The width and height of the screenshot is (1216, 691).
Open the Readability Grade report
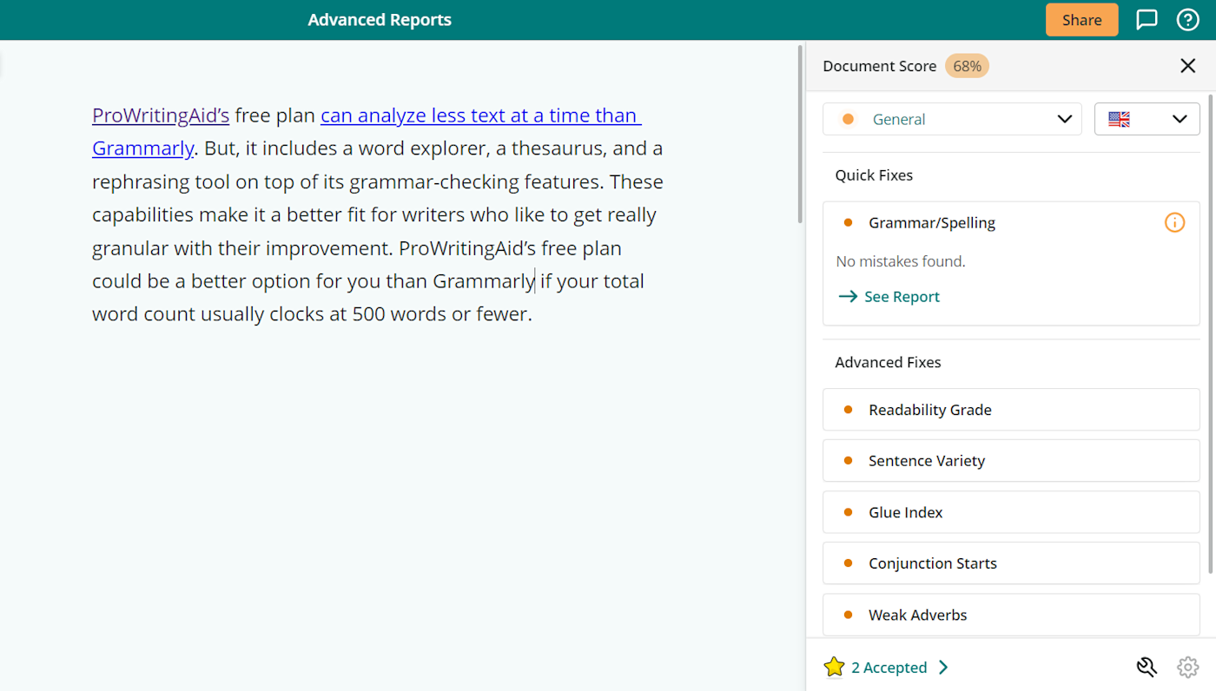click(x=1011, y=410)
